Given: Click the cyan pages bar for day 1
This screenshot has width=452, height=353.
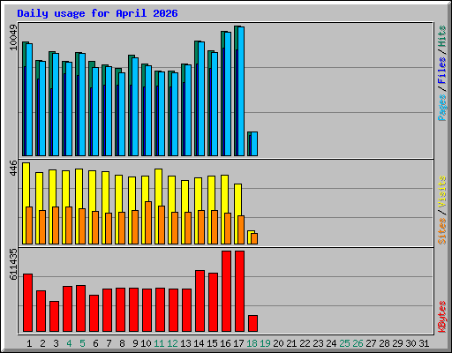Looking at the screenshot, I should 29,100.
